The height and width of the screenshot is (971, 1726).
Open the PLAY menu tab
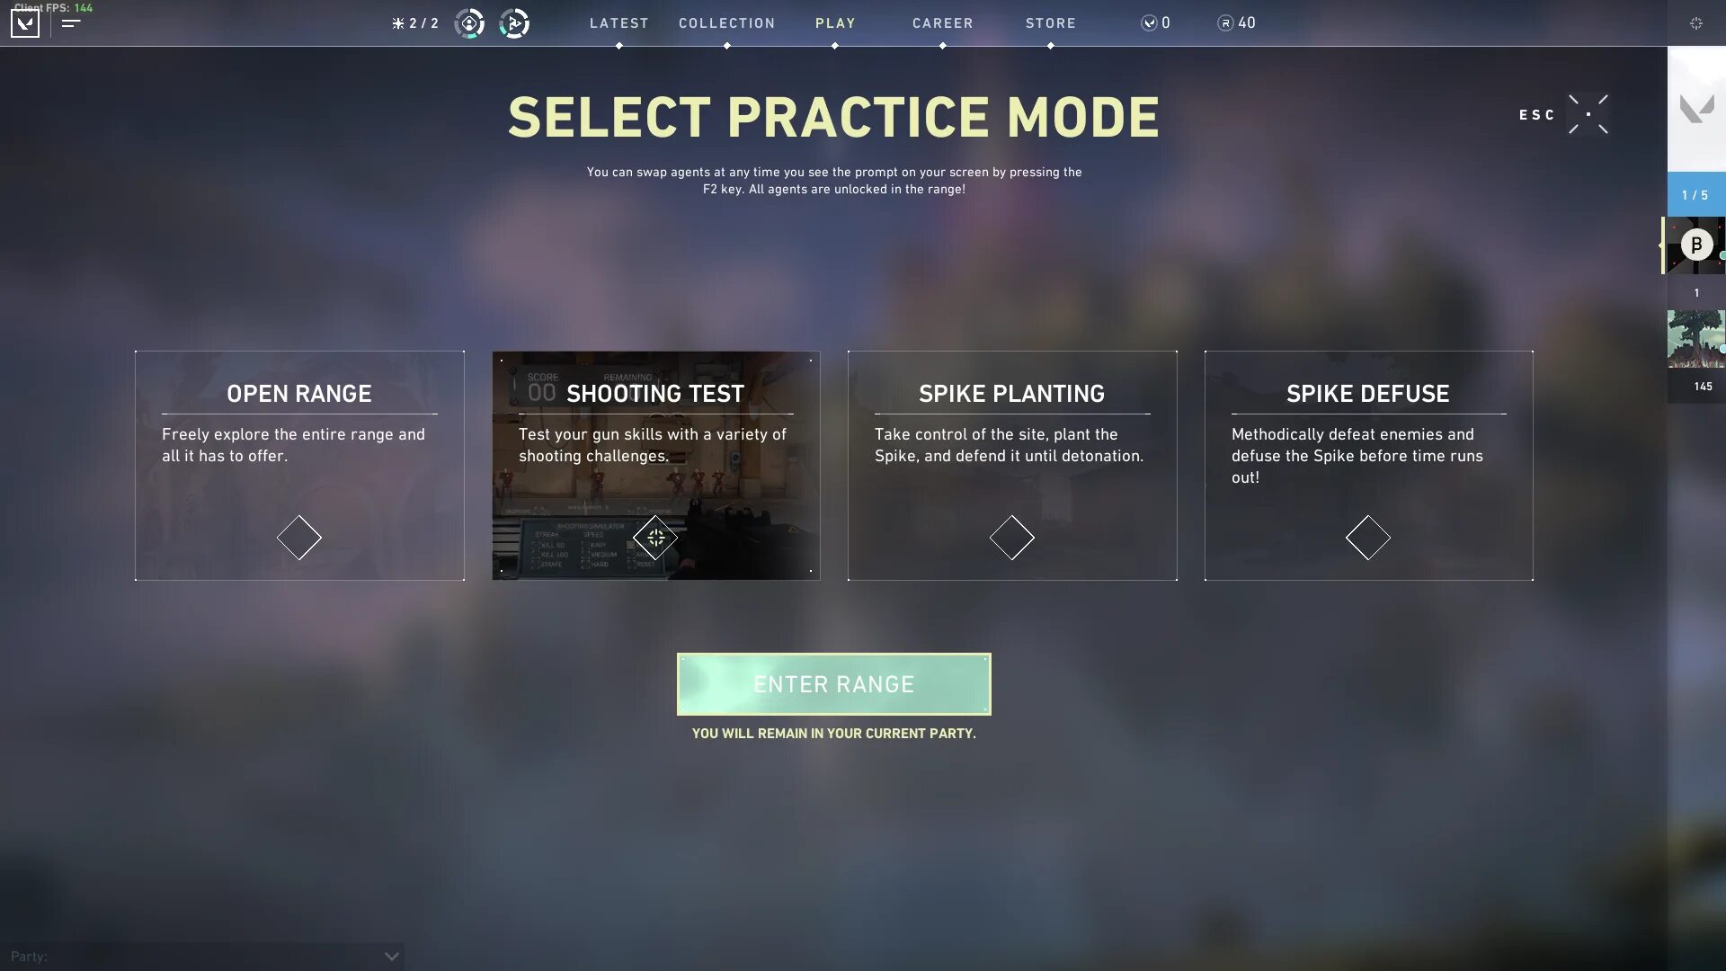tap(834, 23)
